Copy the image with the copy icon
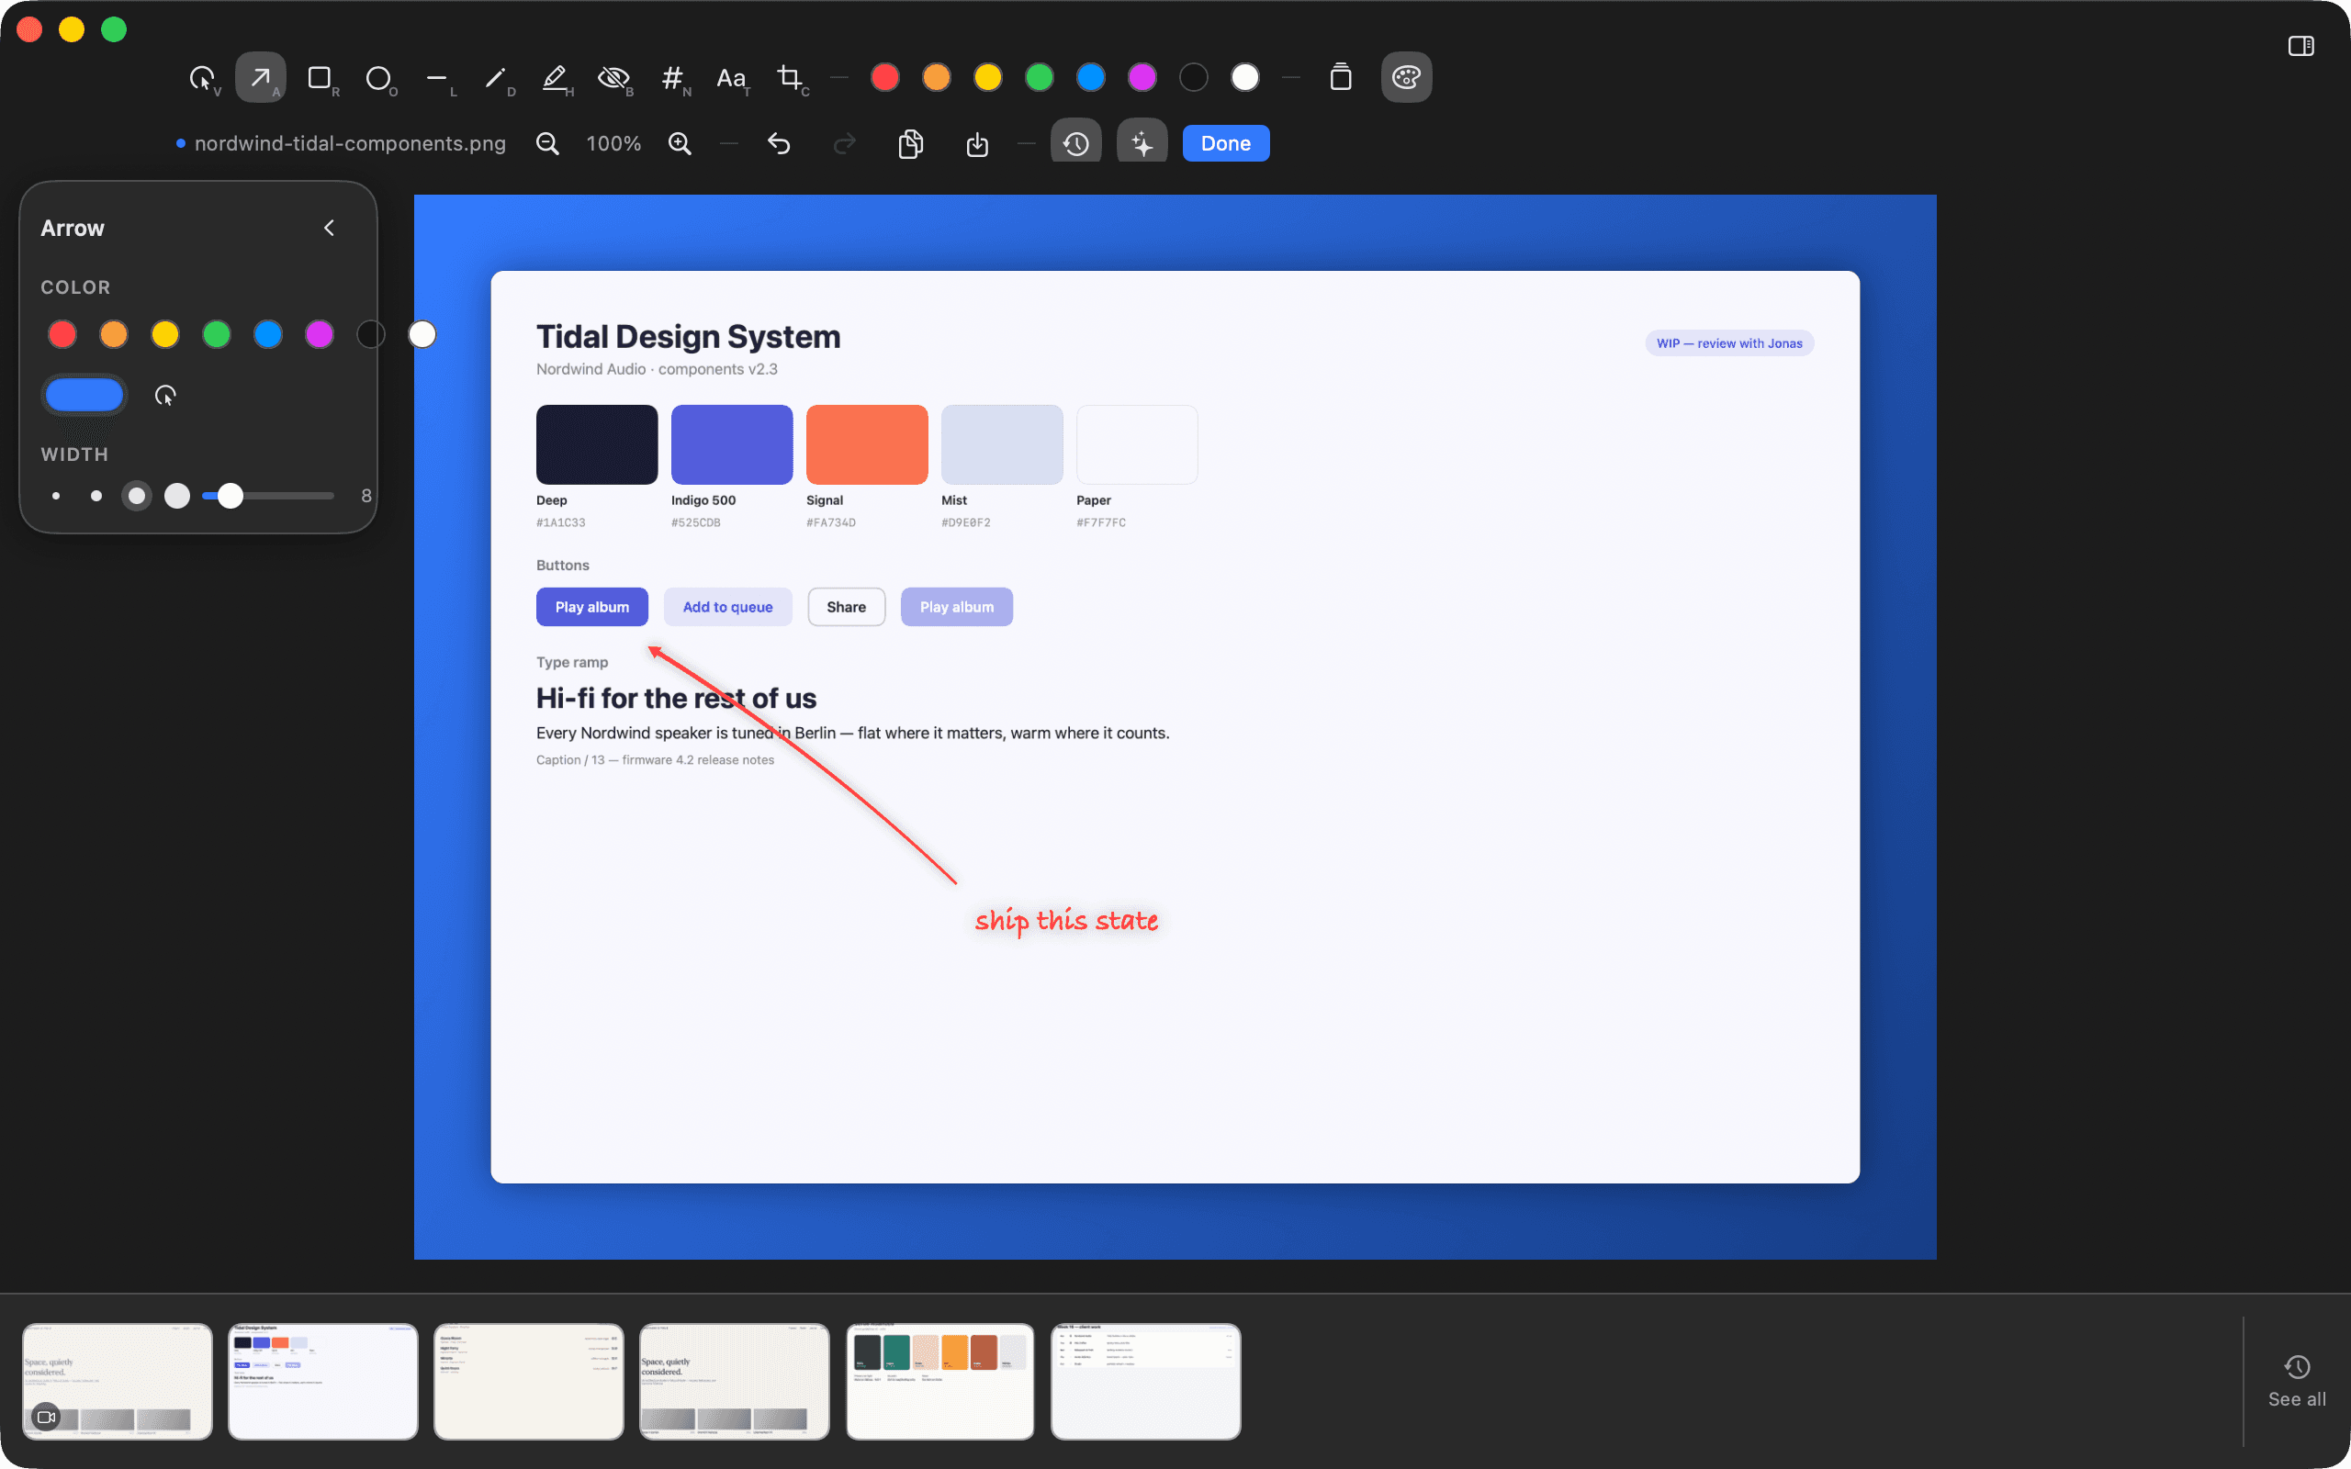 tap(910, 144)
